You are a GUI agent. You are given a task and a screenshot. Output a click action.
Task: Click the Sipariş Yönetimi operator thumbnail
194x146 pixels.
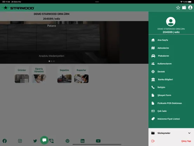coord(39,79)
